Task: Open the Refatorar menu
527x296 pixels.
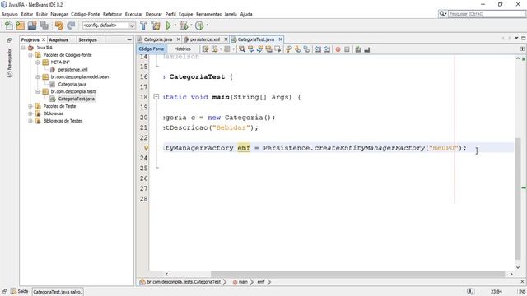Action: [112, 14]
